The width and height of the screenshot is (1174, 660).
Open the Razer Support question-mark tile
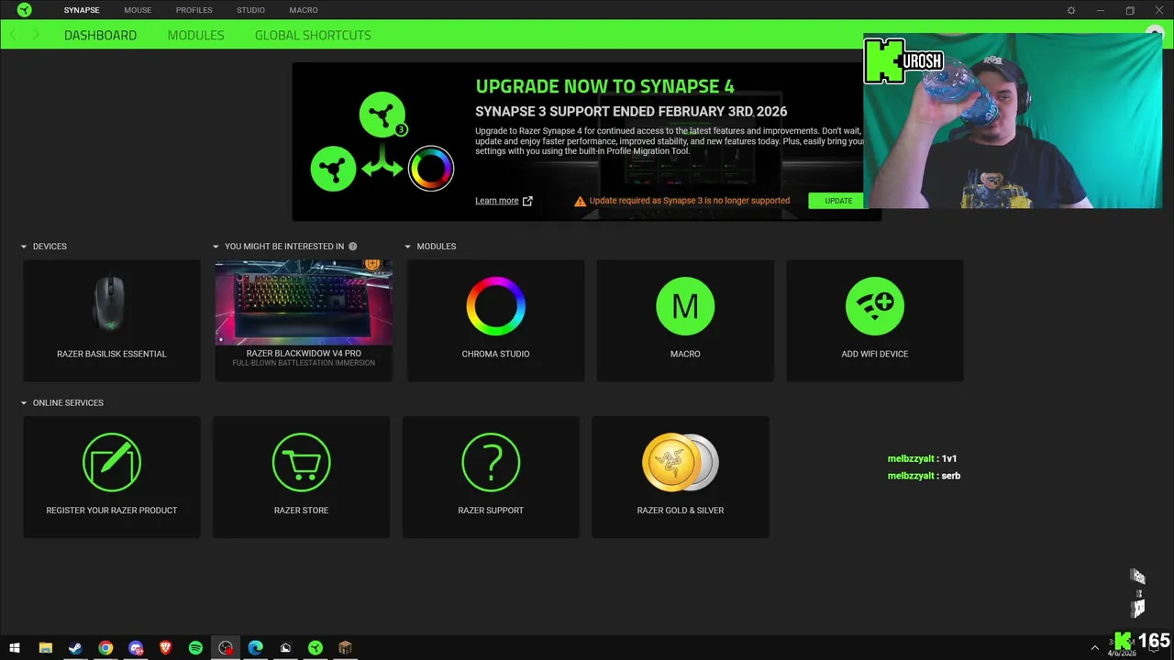pos(491,477)
